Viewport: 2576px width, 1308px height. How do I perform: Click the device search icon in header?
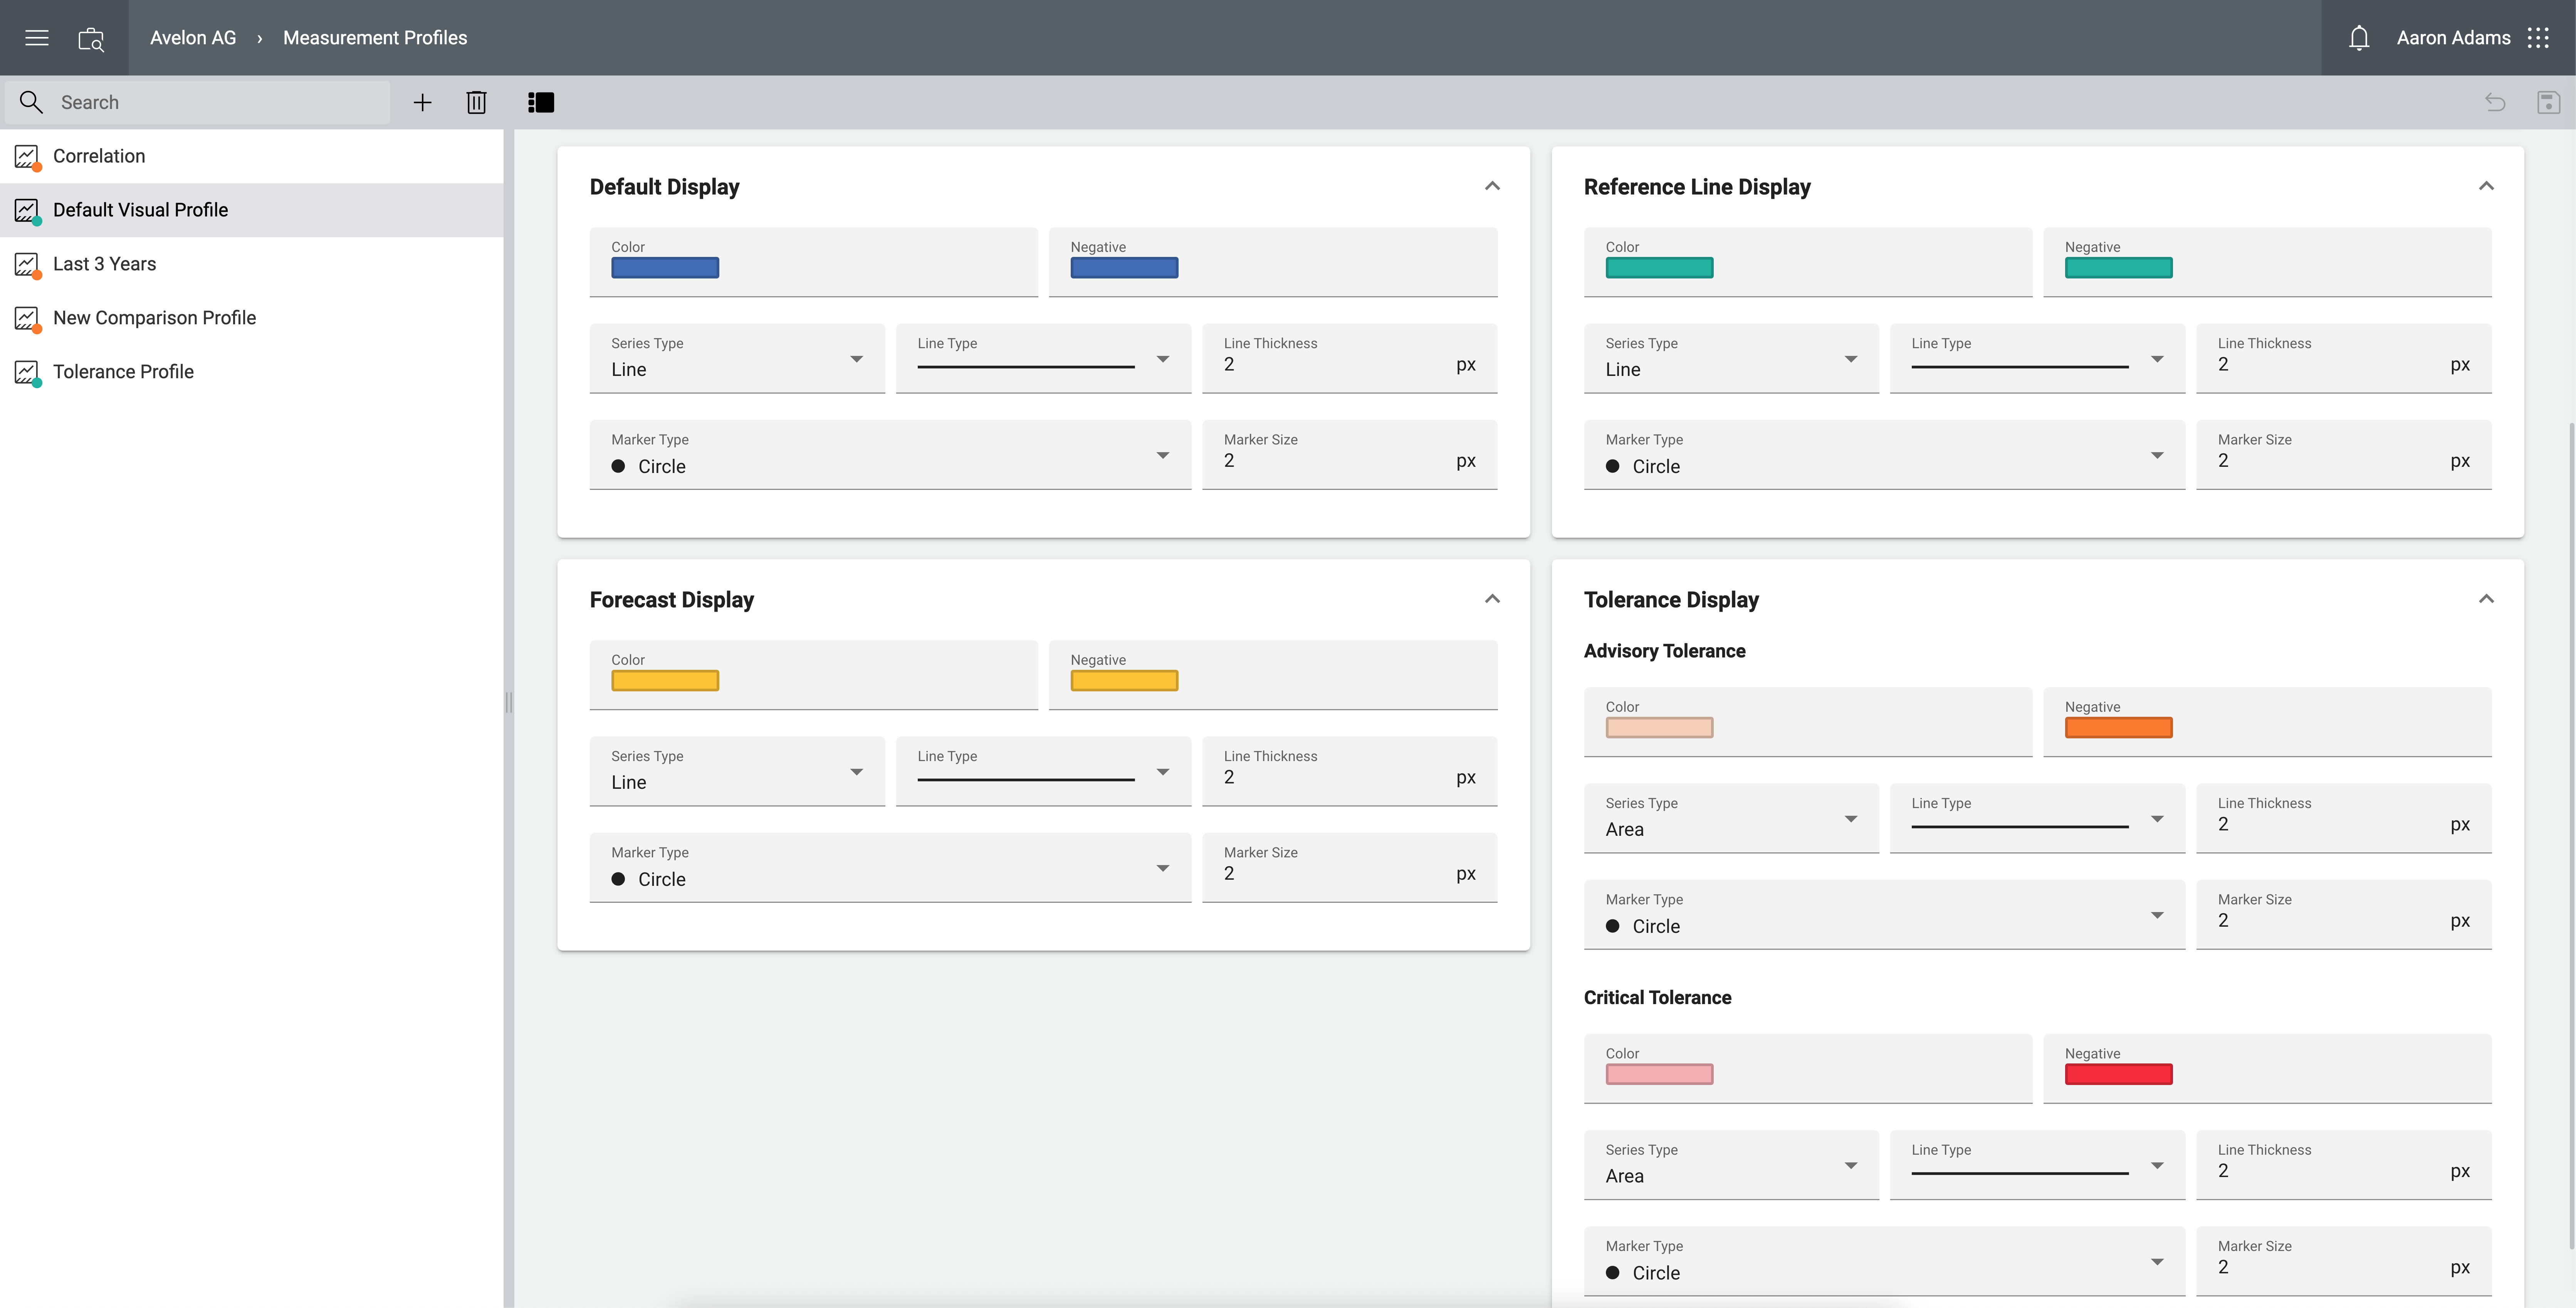pos(91,39)
